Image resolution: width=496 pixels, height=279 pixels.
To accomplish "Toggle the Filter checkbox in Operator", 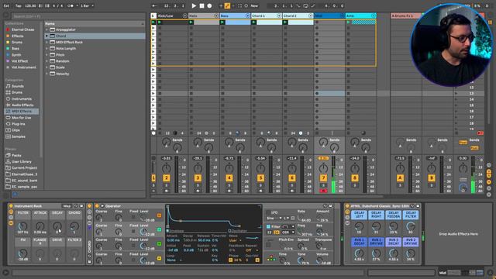I will pos(268,226).
